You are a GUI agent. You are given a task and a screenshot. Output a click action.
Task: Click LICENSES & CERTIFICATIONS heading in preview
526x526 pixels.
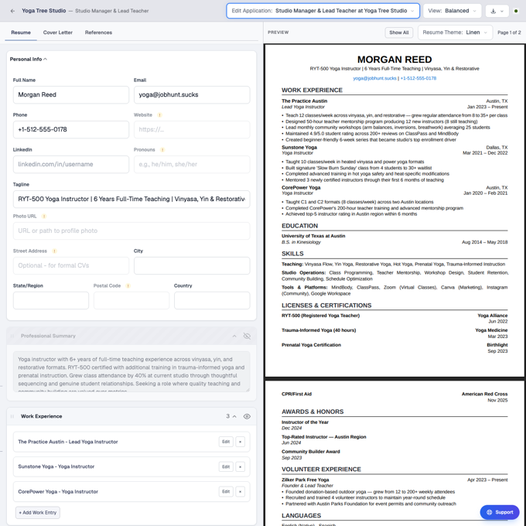[x=326, y=306]
